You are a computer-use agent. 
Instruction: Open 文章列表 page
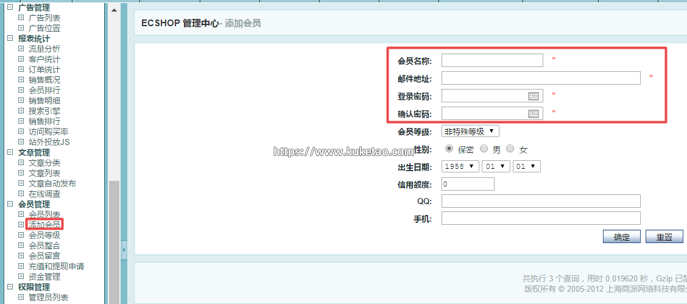[44, 173]
